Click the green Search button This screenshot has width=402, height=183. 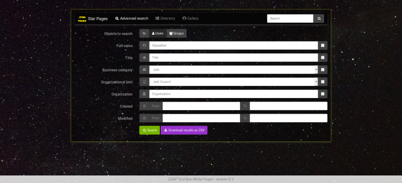[149, 130]
